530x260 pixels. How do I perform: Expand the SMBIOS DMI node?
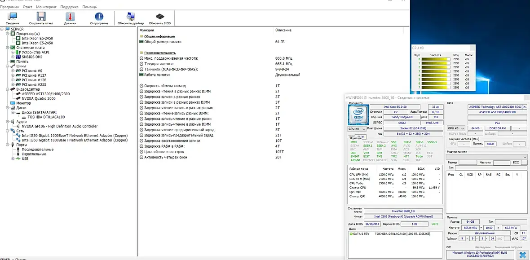[x=13, y=57]
